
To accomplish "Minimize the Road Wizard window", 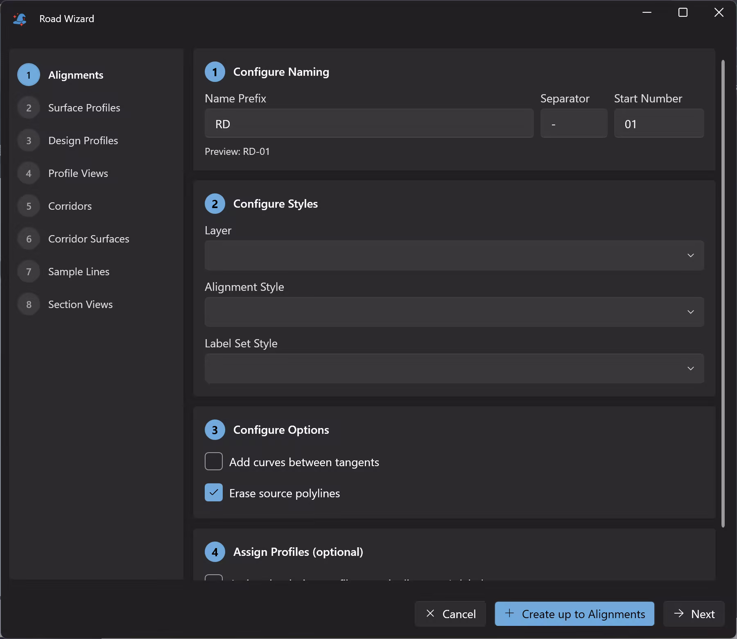I will 647,13.
